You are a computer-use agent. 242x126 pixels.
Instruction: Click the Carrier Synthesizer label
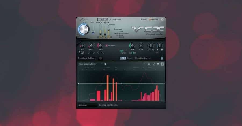tap(109, 105)
